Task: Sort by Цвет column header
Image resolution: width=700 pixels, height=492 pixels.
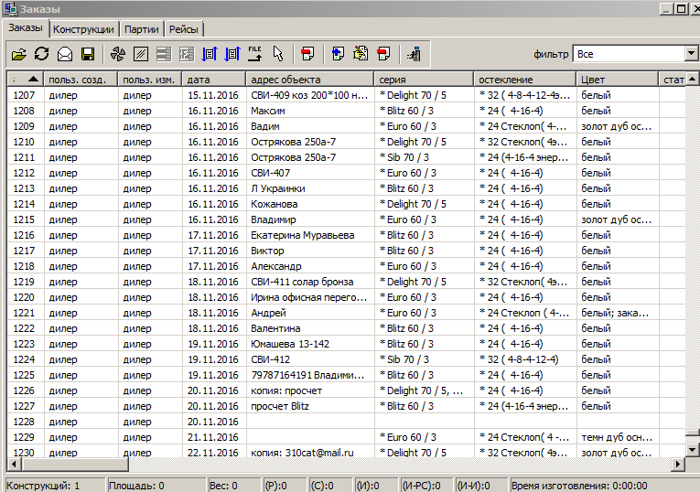Action: point(617,80)
